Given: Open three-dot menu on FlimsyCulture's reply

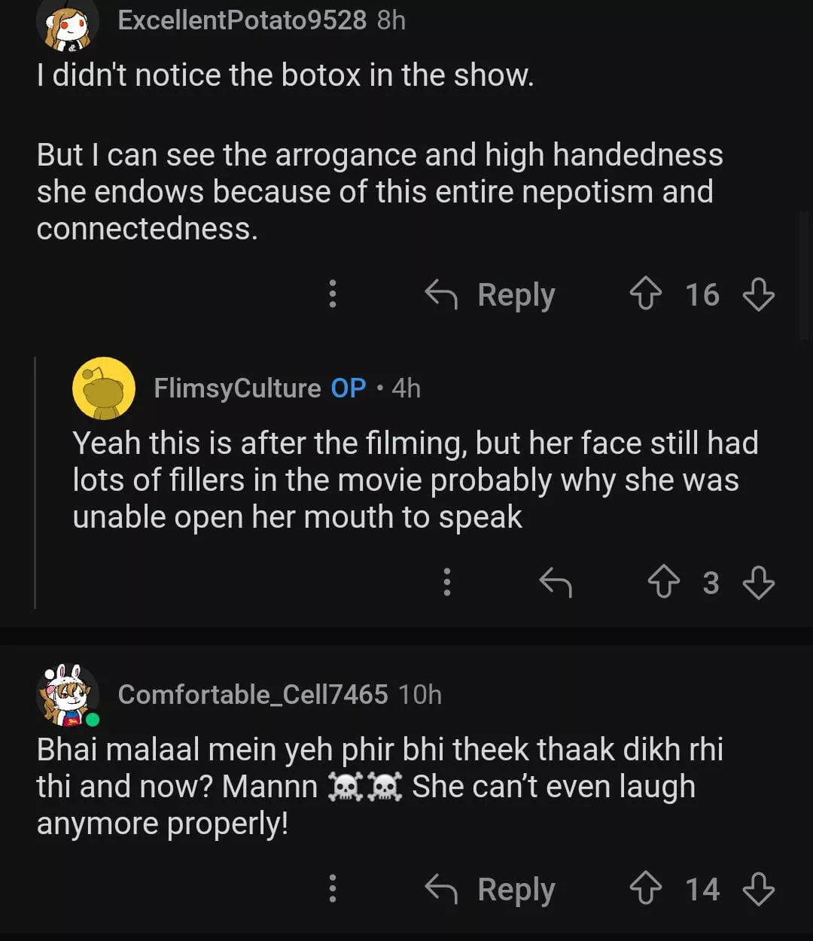Looking at the screenshot, I should [447, 583].
